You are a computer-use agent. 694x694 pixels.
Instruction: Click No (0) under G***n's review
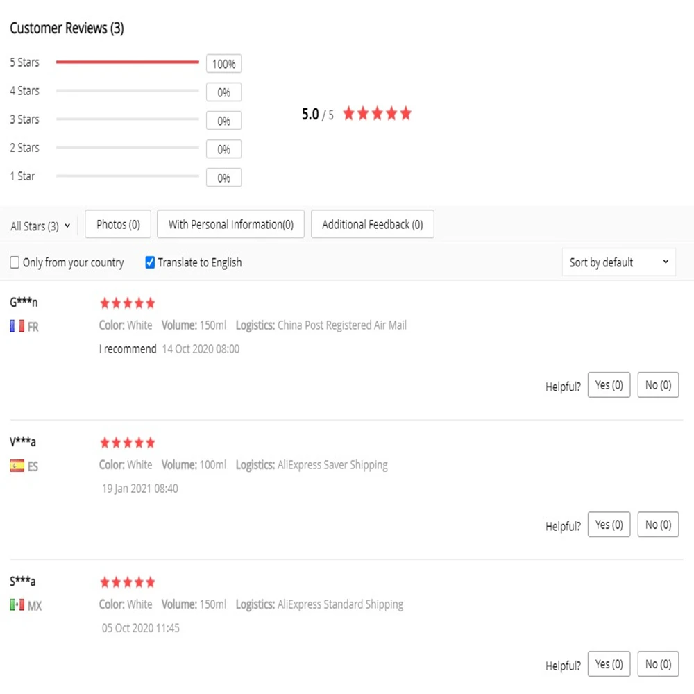pyautogui.click(x=658, y=385)
